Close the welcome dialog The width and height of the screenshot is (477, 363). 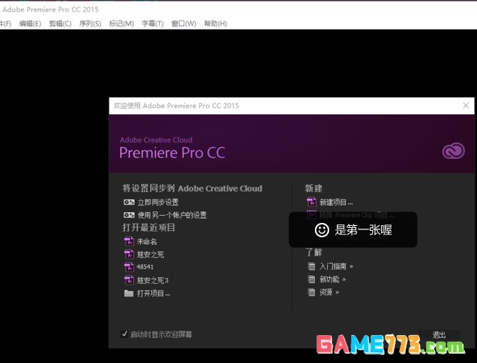pyautogui.click(x=466, y=105)
